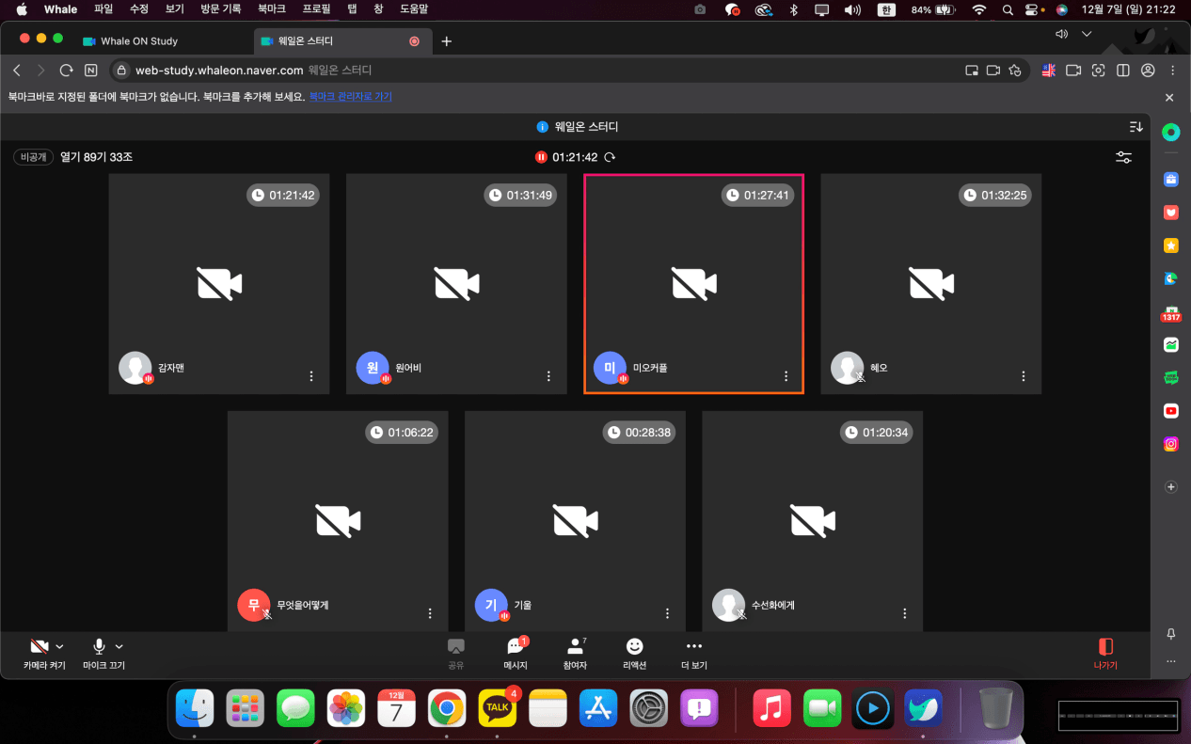The height and width of the screenshot is (744, 1191).
Task: Click the timer reset refresh icon
Action: click(x=610, y=157)
